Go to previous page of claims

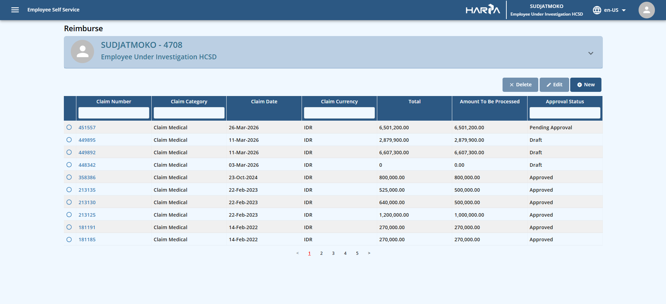(x=297, y=253)
